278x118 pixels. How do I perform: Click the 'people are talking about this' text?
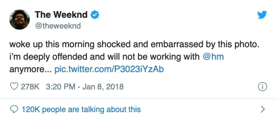[x=91, y=109]
